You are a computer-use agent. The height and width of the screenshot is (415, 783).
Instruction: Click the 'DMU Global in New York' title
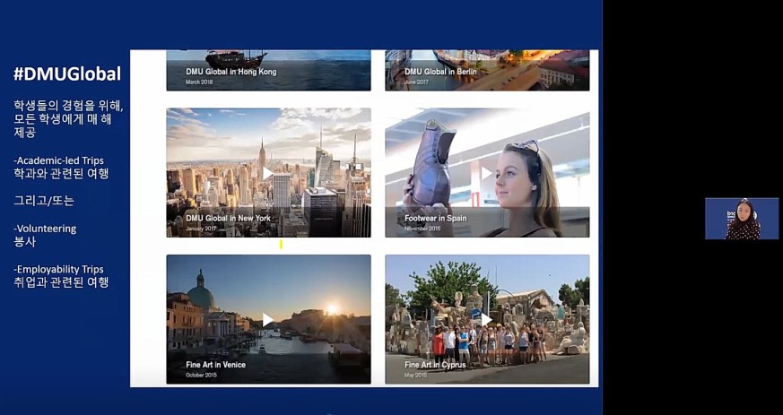point(228,218)
